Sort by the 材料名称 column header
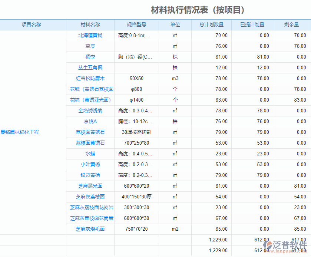This screenshot has width=311, height=257. 90,25
